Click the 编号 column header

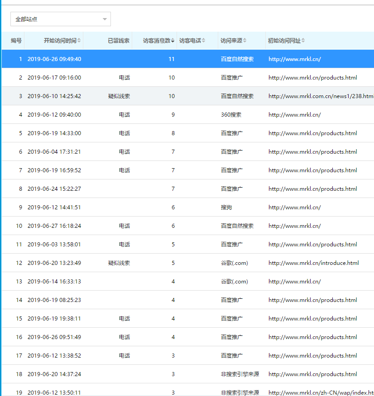[16, 41]
